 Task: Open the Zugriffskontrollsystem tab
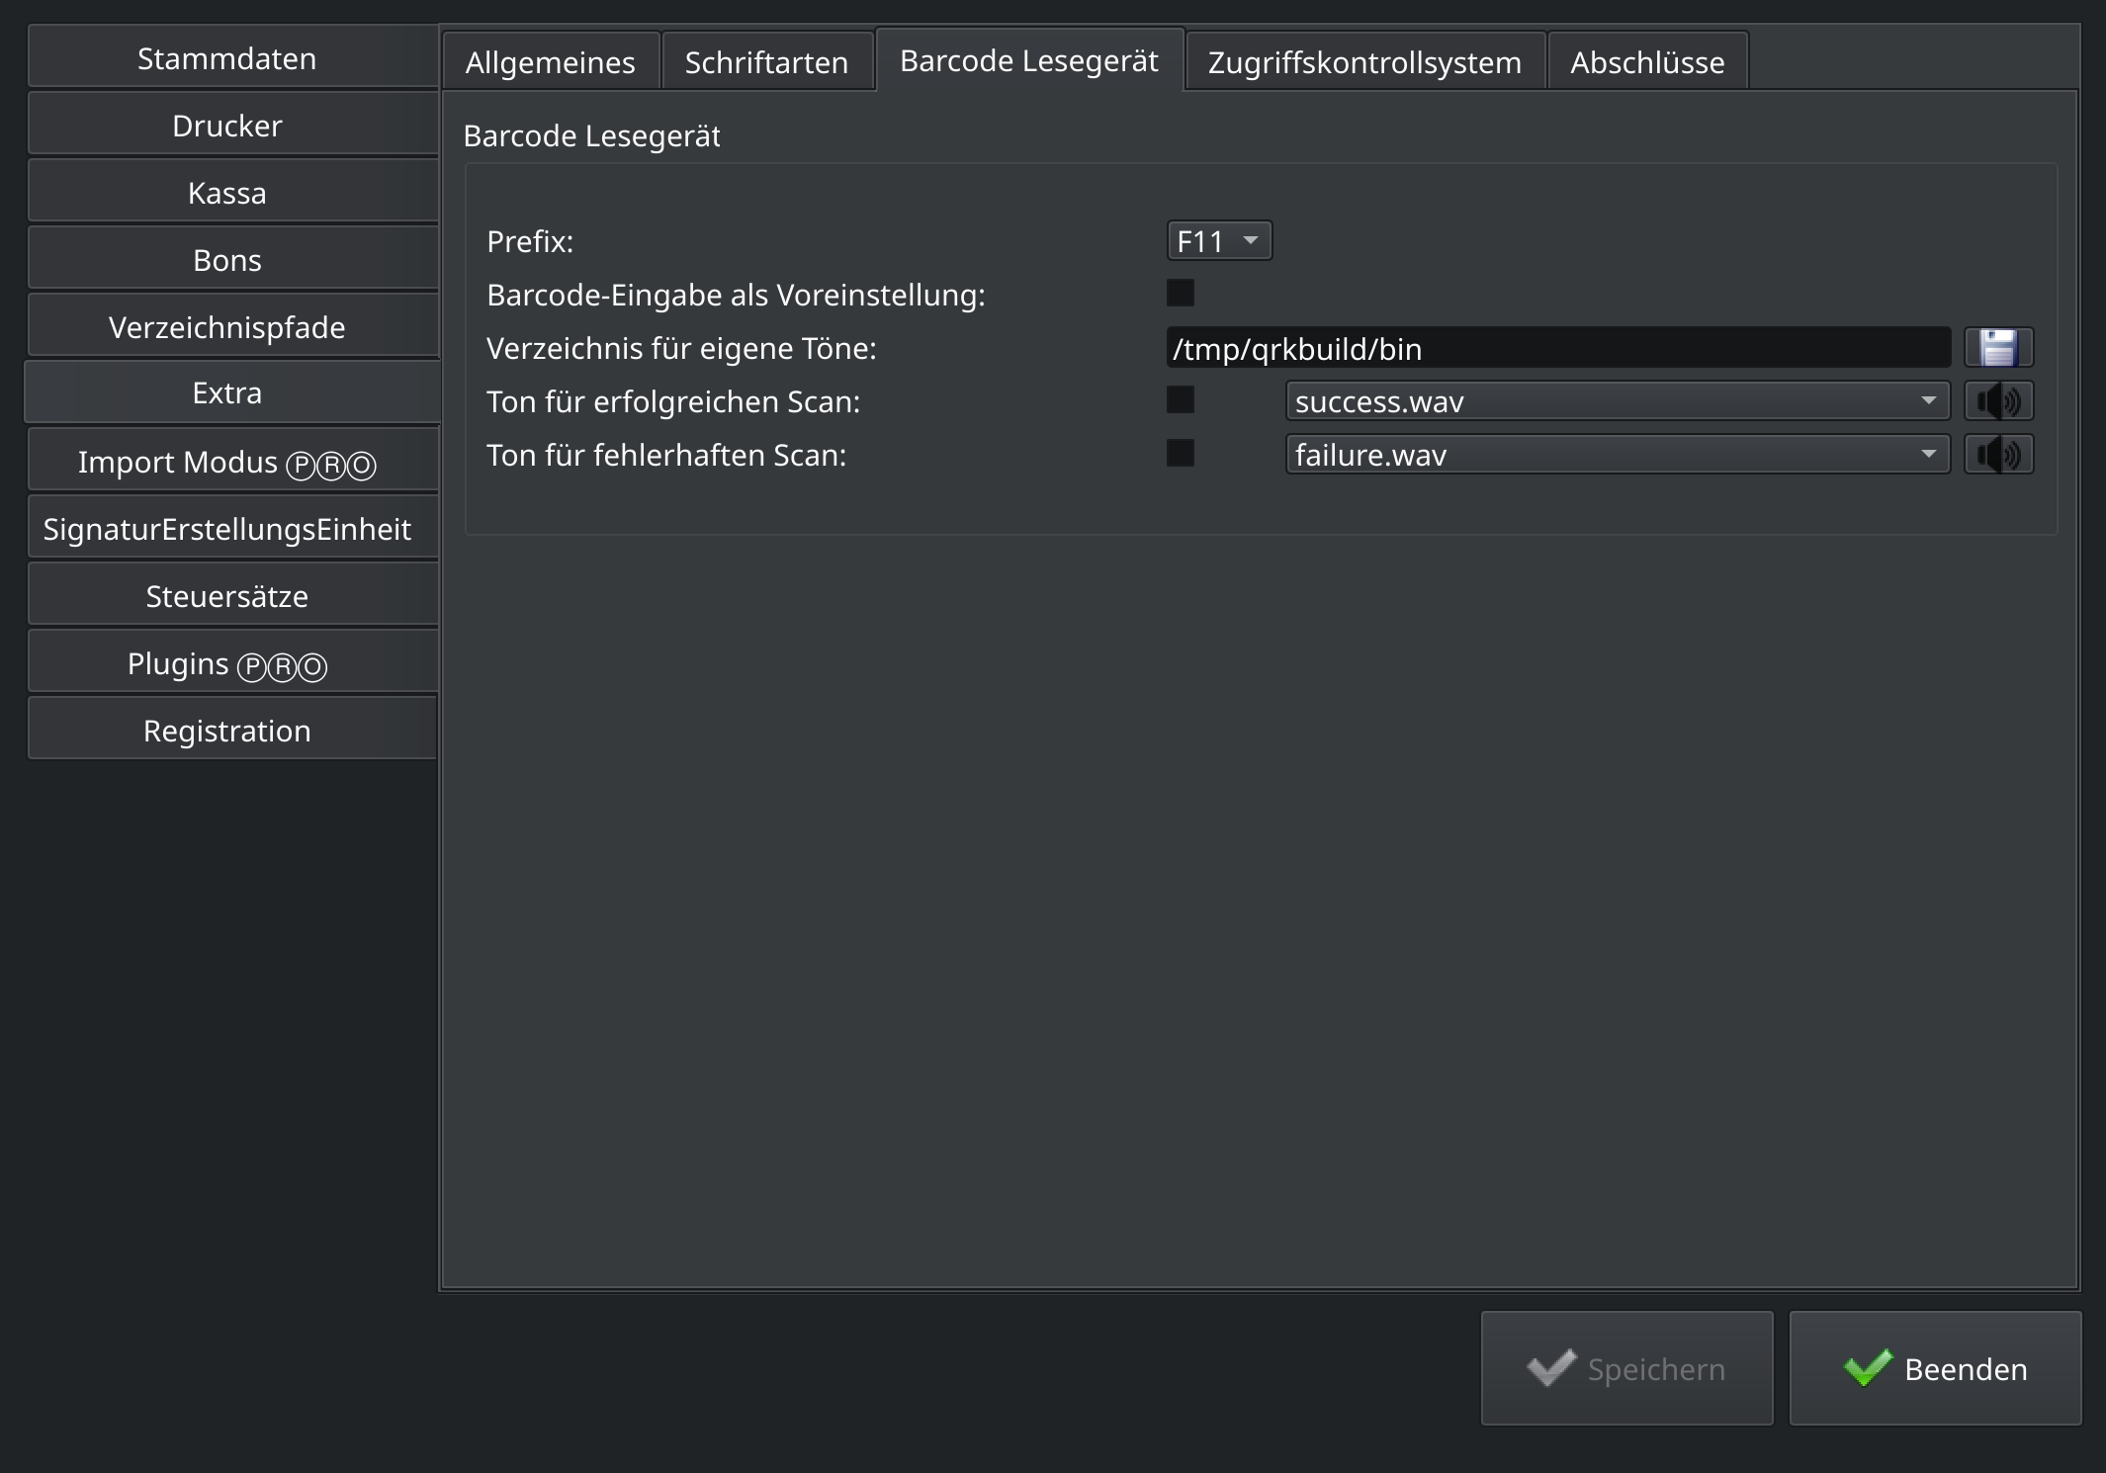click(x=1365, y=61)
